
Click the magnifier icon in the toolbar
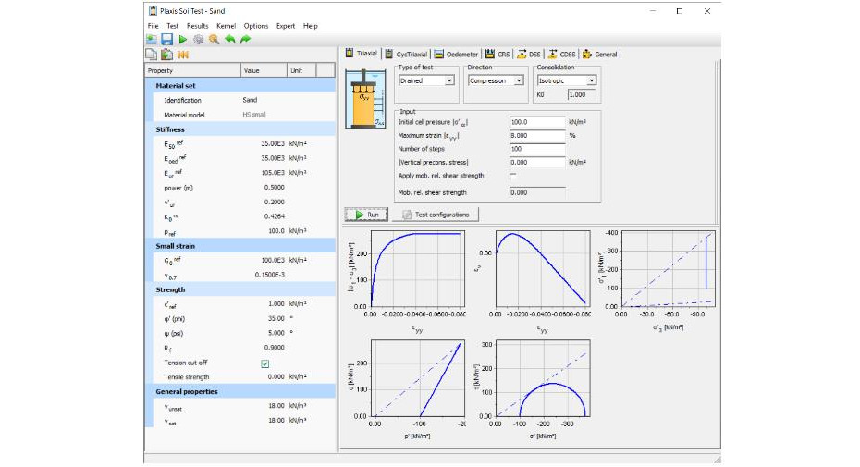click(214, 40)
